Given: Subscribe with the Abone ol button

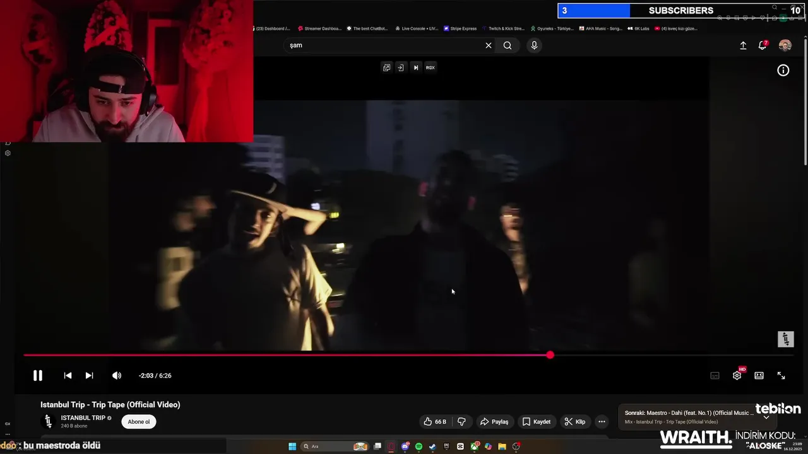Looking at the screenshot, I should coord(139,422).
